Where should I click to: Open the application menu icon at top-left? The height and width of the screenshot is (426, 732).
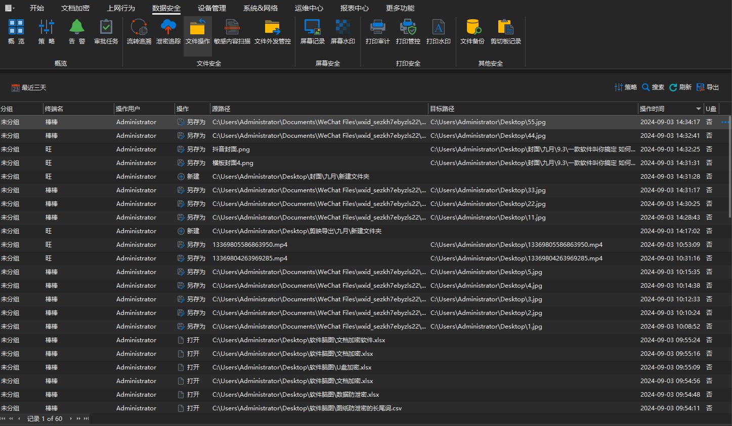pos(10,8)
